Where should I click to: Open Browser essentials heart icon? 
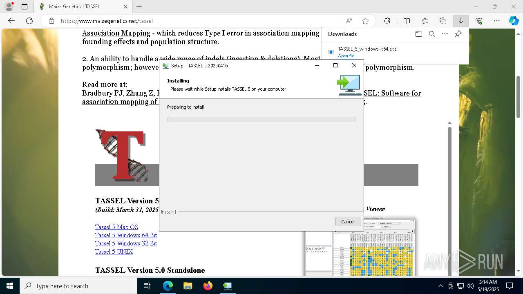click(x=479, y=21)
